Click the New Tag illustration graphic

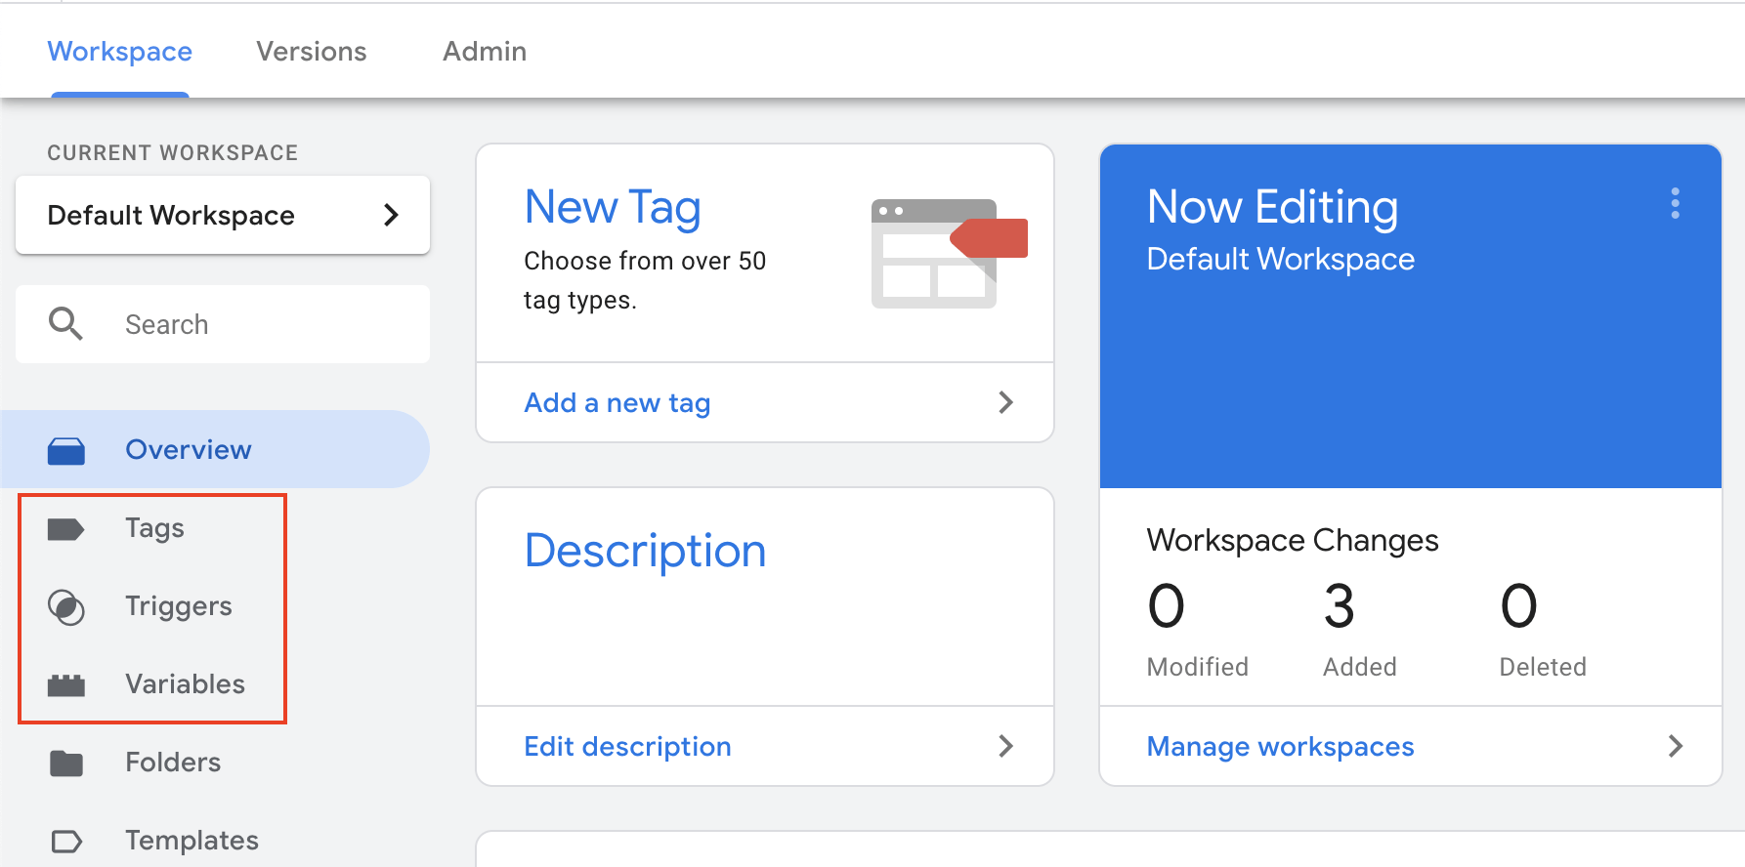(949, 253)
